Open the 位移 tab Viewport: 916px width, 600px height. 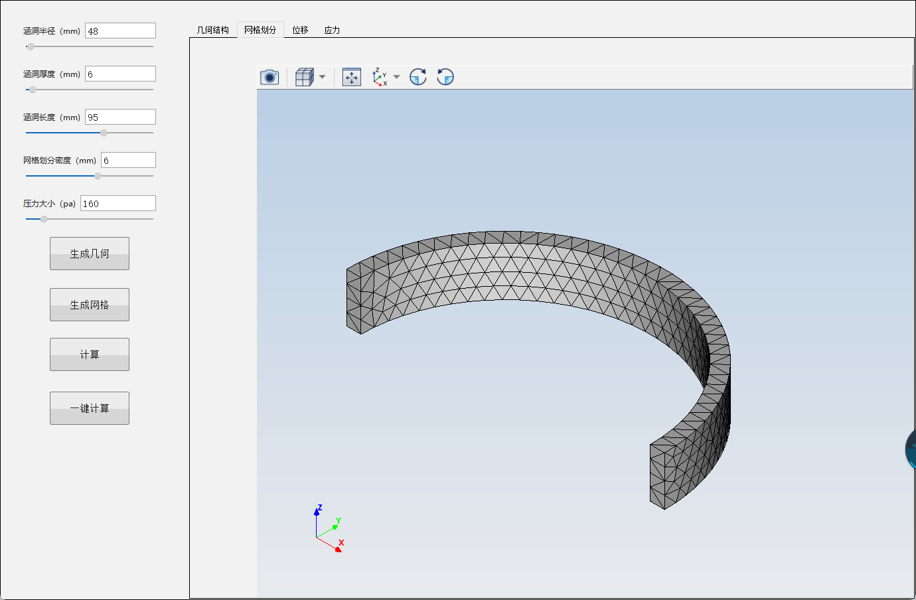[301, 30]
